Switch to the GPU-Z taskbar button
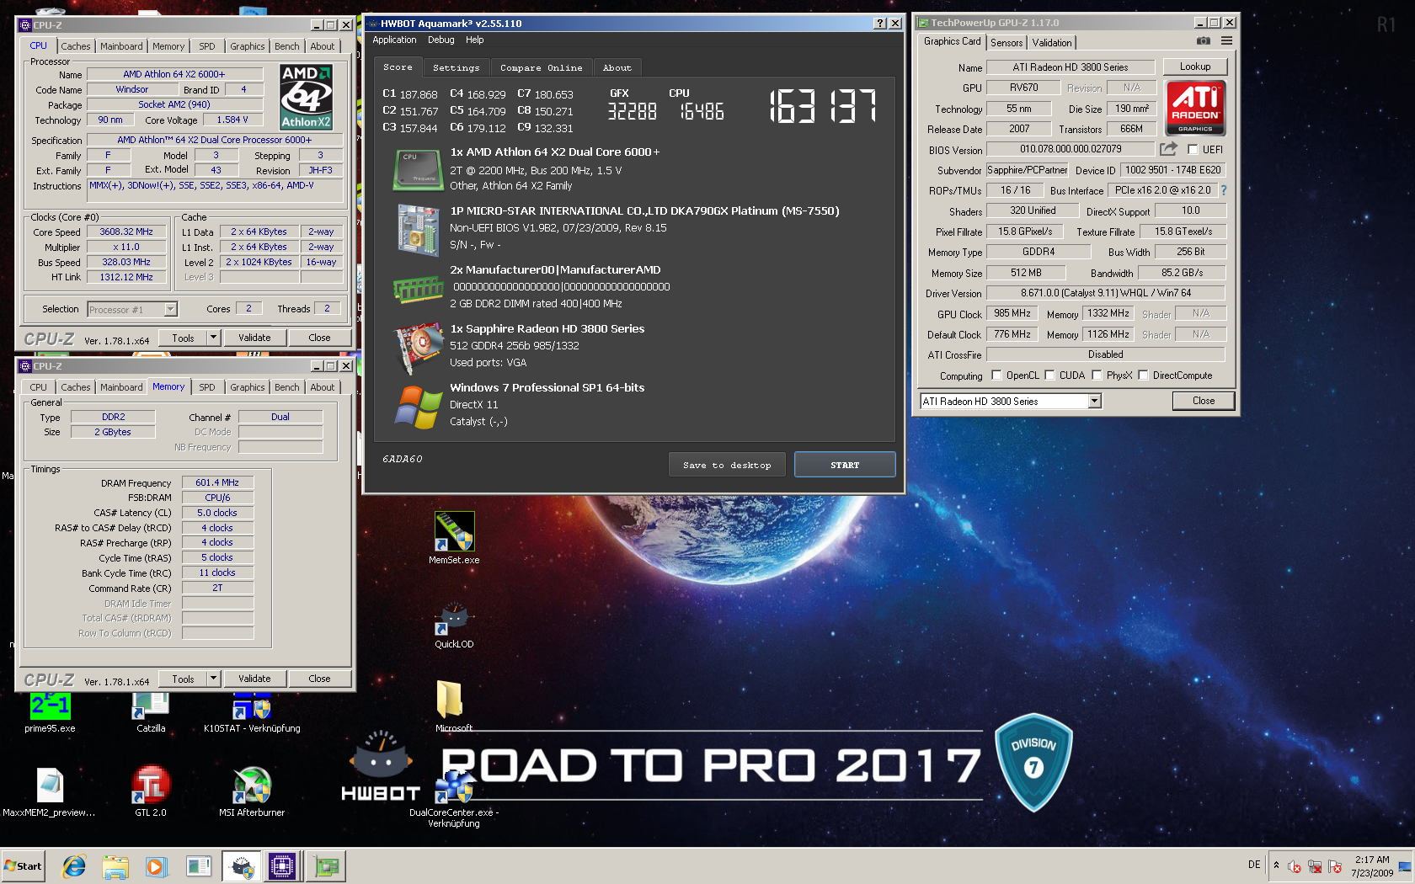 tap(325, 866)
